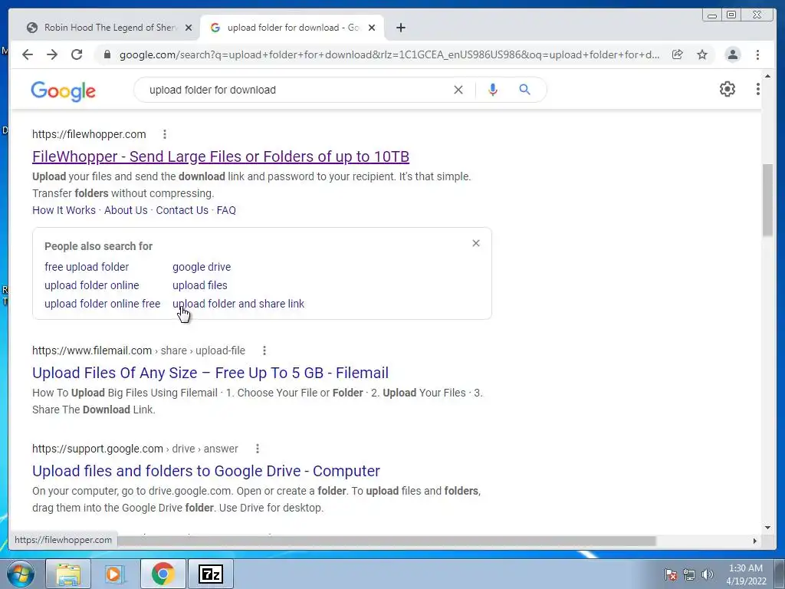The height and width of the screenshot is (589, 785).
Task: Open the Windows Start menu
Action: pyautogui.click(x=21, y=574)
